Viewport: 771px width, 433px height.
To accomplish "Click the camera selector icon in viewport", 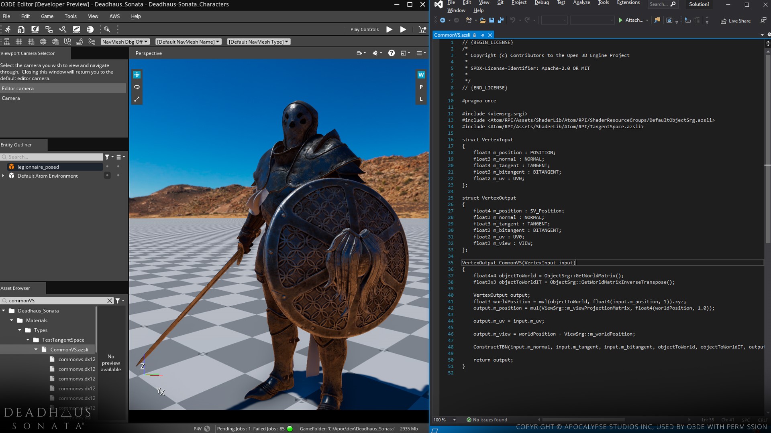I will (360, 53).
